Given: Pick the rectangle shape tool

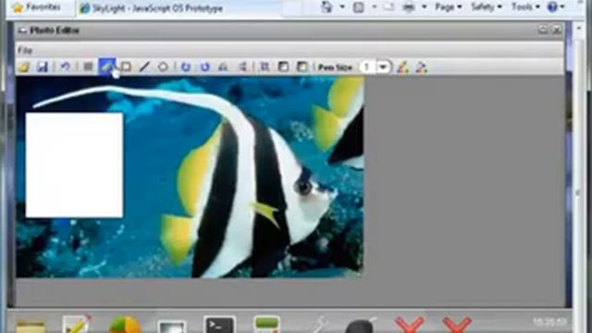Looking at the screenshot, I should click(x=126, y=68).
